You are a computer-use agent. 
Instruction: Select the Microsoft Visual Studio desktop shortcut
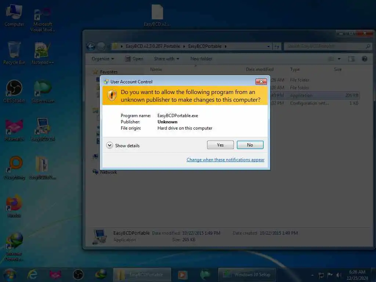pos(43,20)
